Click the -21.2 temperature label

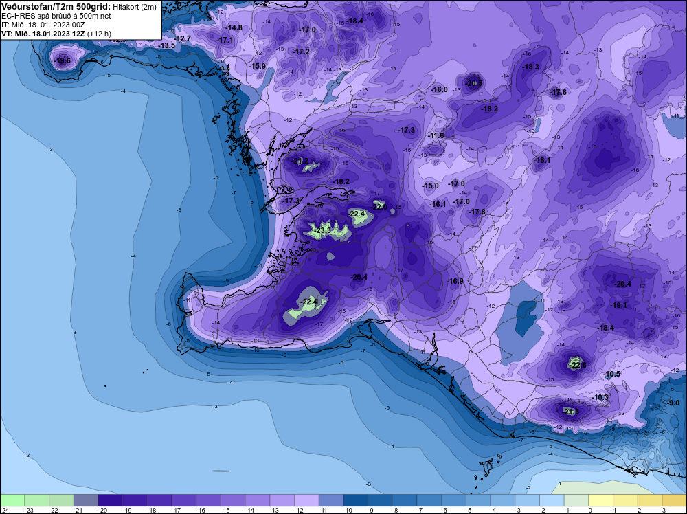tap(300, 161)
